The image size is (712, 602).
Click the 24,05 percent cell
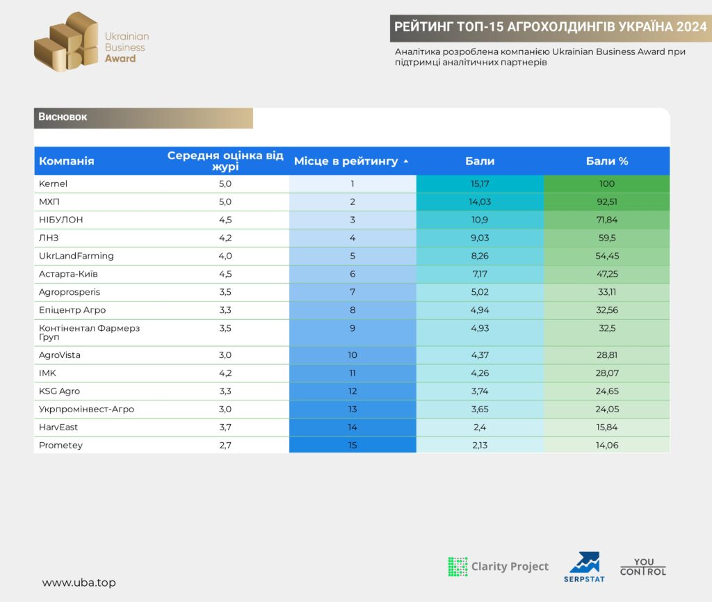point(607,409)
